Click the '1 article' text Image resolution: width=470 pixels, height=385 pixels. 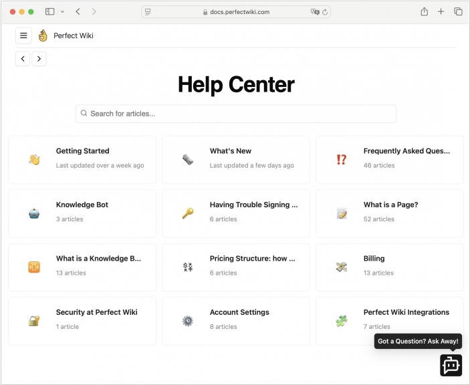point(68,327)
